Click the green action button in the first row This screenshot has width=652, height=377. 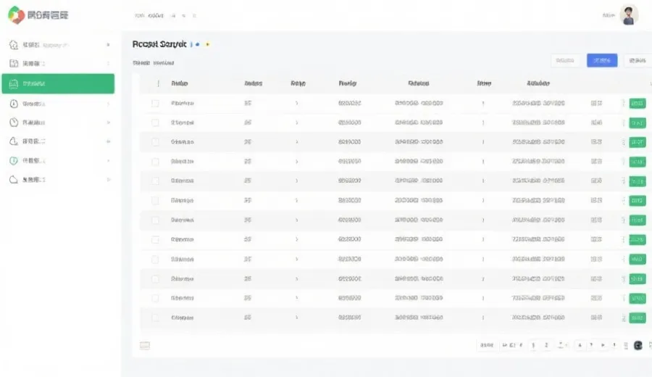[638, 104]
